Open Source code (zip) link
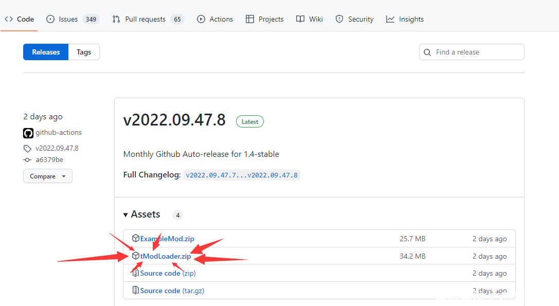The width and height of the screenshot is (559, 306). [160, 273]
